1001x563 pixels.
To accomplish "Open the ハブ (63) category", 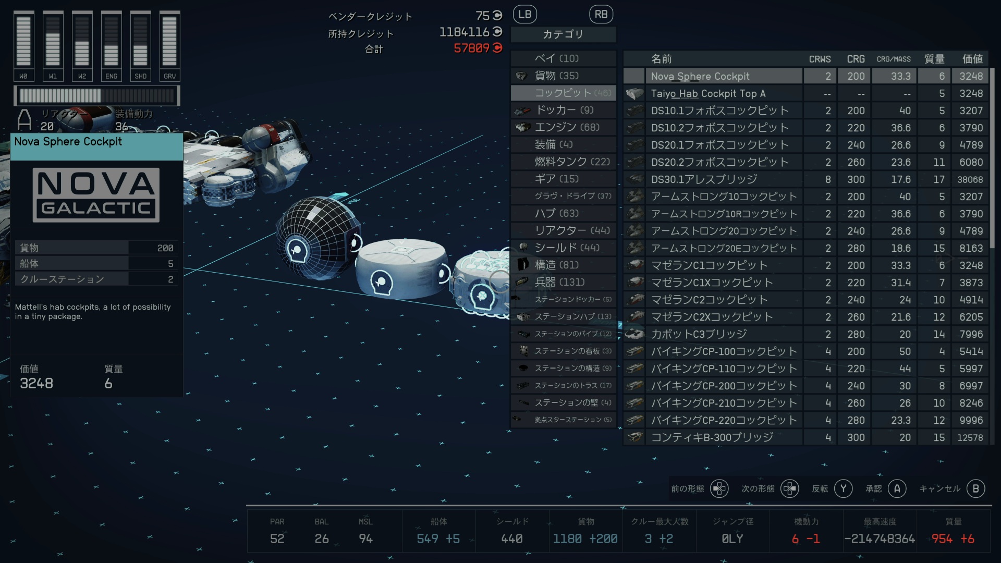I will coord(564,213).
